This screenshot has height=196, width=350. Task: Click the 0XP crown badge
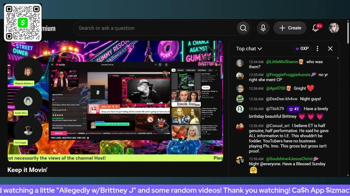point(302,49)
